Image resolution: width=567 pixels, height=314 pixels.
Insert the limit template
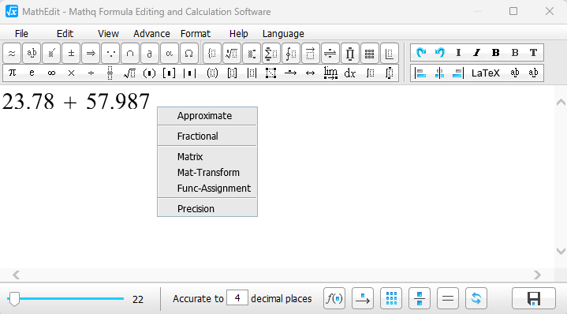[330, 73]
